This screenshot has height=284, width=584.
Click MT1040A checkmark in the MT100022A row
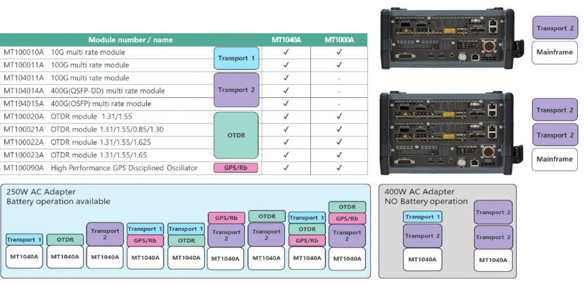(286, 143)
